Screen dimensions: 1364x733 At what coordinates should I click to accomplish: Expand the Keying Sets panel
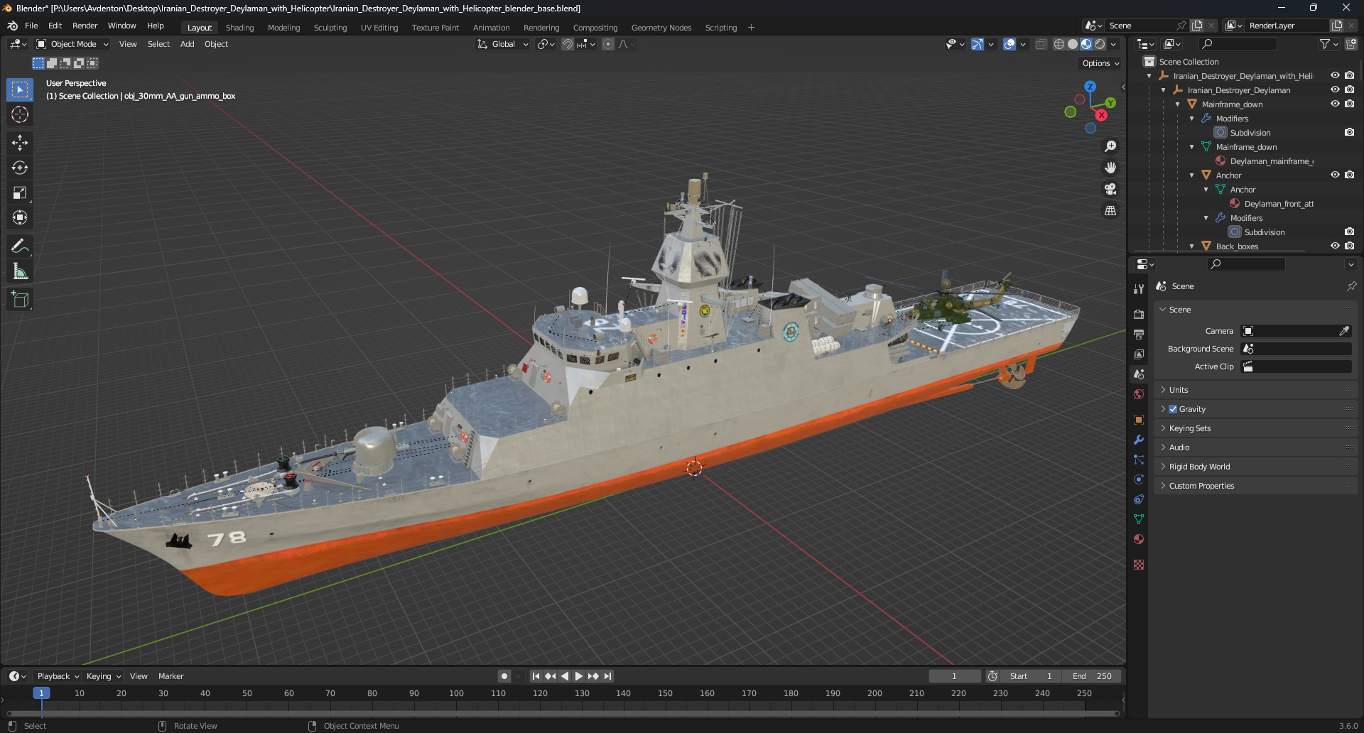tap(1255, 428)
